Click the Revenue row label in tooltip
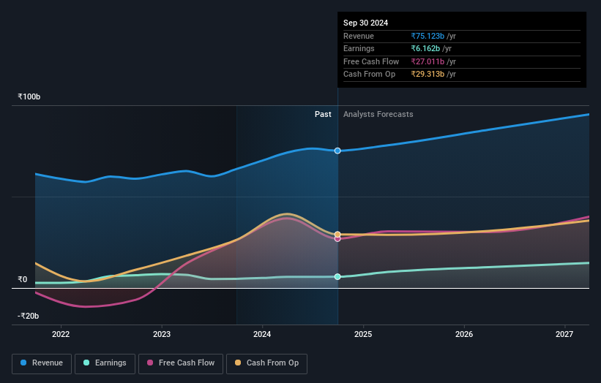This screenshot has height=383, width=601. point(359,36)
